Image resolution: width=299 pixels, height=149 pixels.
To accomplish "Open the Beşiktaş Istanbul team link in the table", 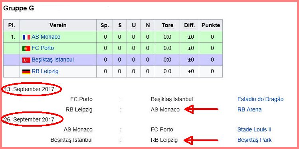I will pos(53,60).
